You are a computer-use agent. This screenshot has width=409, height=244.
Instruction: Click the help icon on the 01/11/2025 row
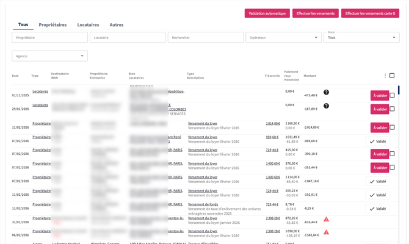pos(326,92)
